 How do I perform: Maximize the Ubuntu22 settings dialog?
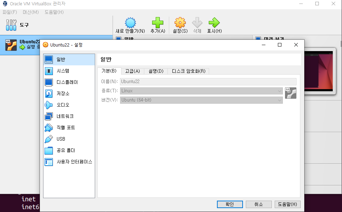(280, 45)
